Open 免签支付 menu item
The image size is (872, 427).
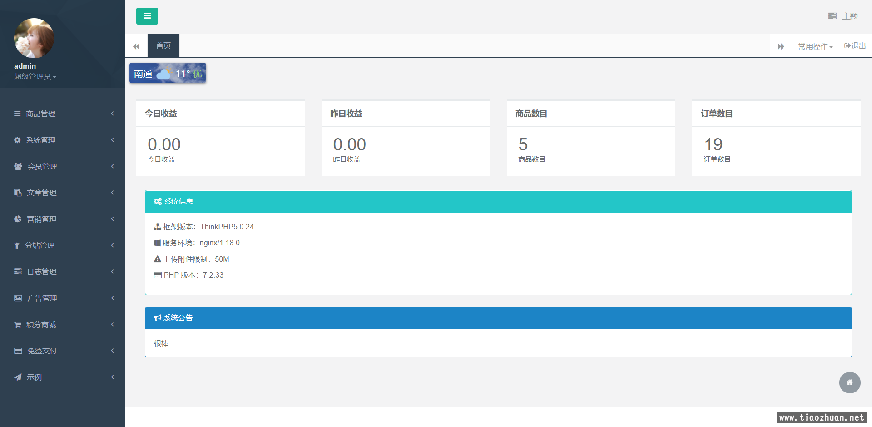point(62,351)
